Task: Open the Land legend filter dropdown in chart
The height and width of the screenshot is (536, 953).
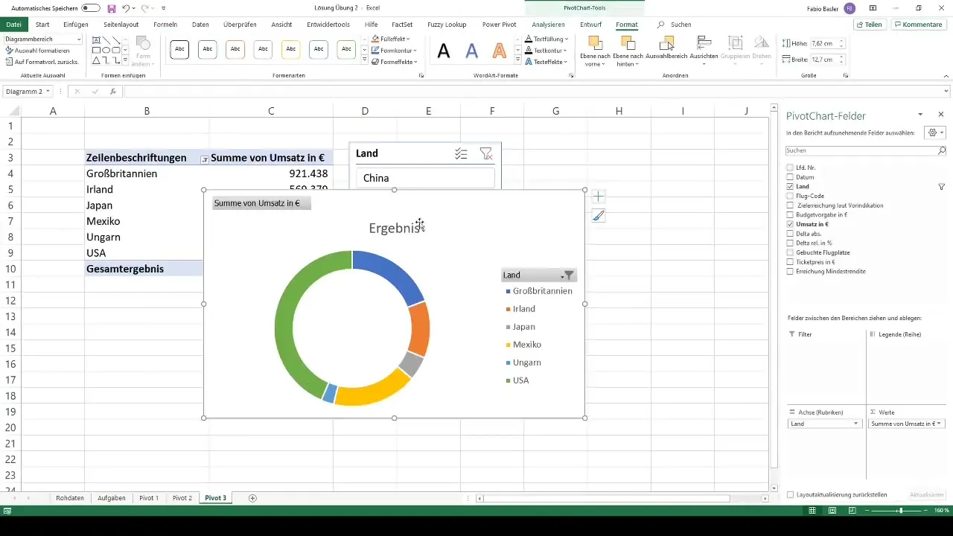Action: (x=567, y=275)
